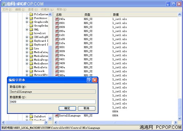Select the 280a string value icon
Viewport: 183px width, 131px height.
pyautogui.click(x=57, y=31)
